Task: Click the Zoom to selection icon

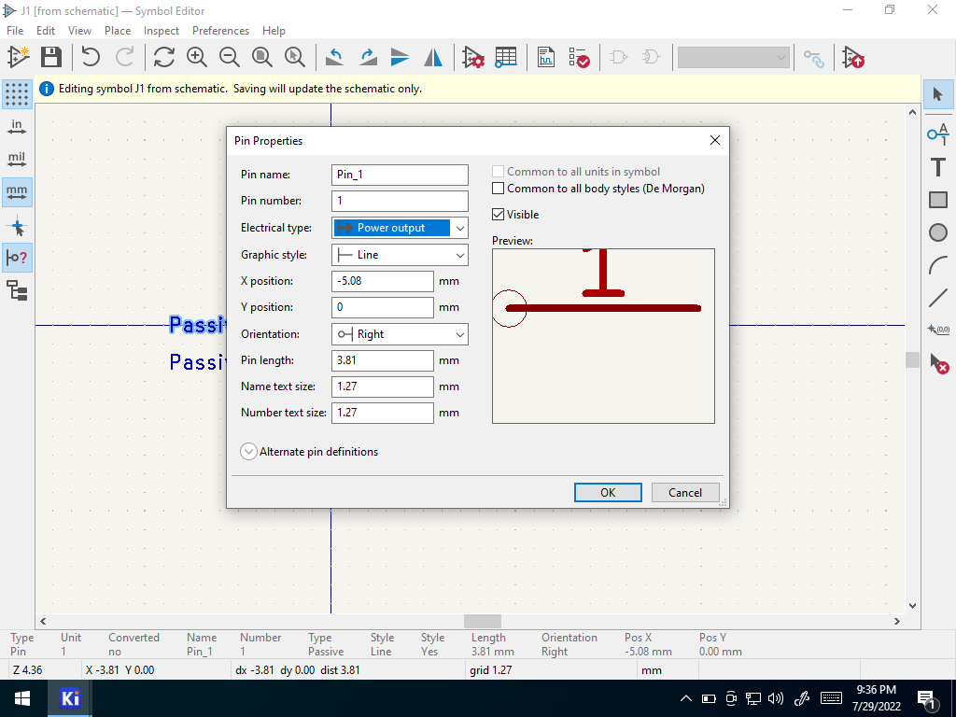Action: pos(295,58)
